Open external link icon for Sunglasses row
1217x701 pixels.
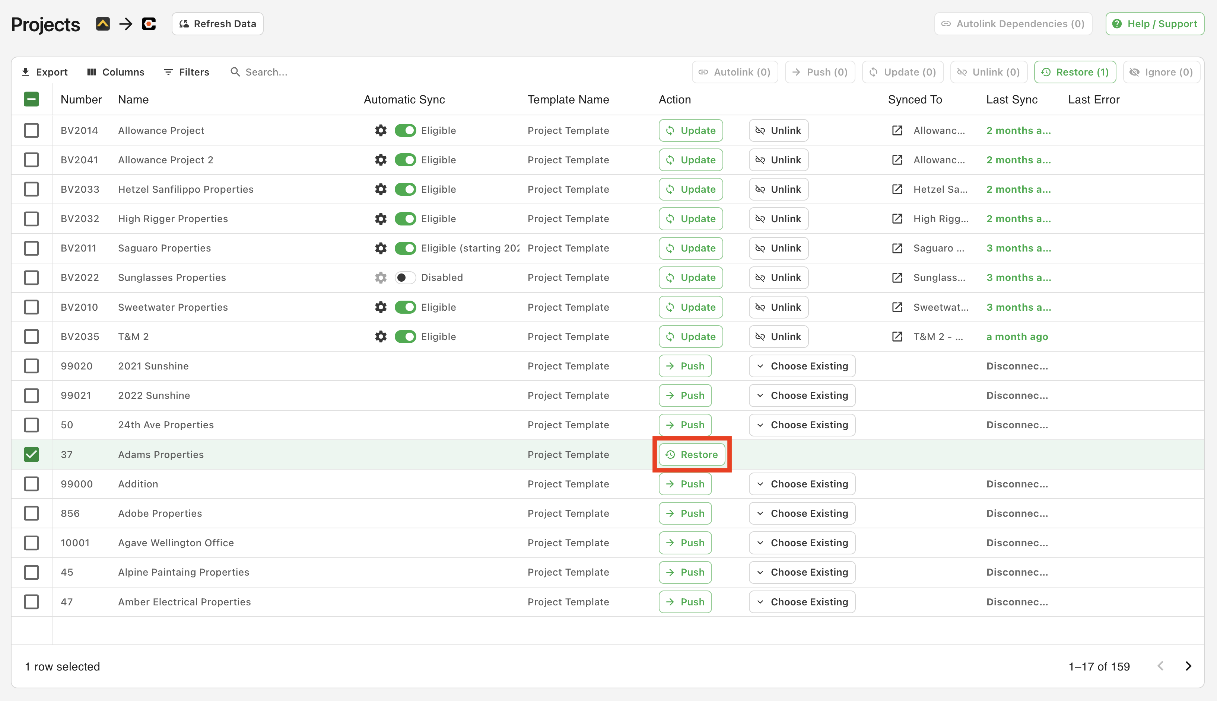pos(897,277)
